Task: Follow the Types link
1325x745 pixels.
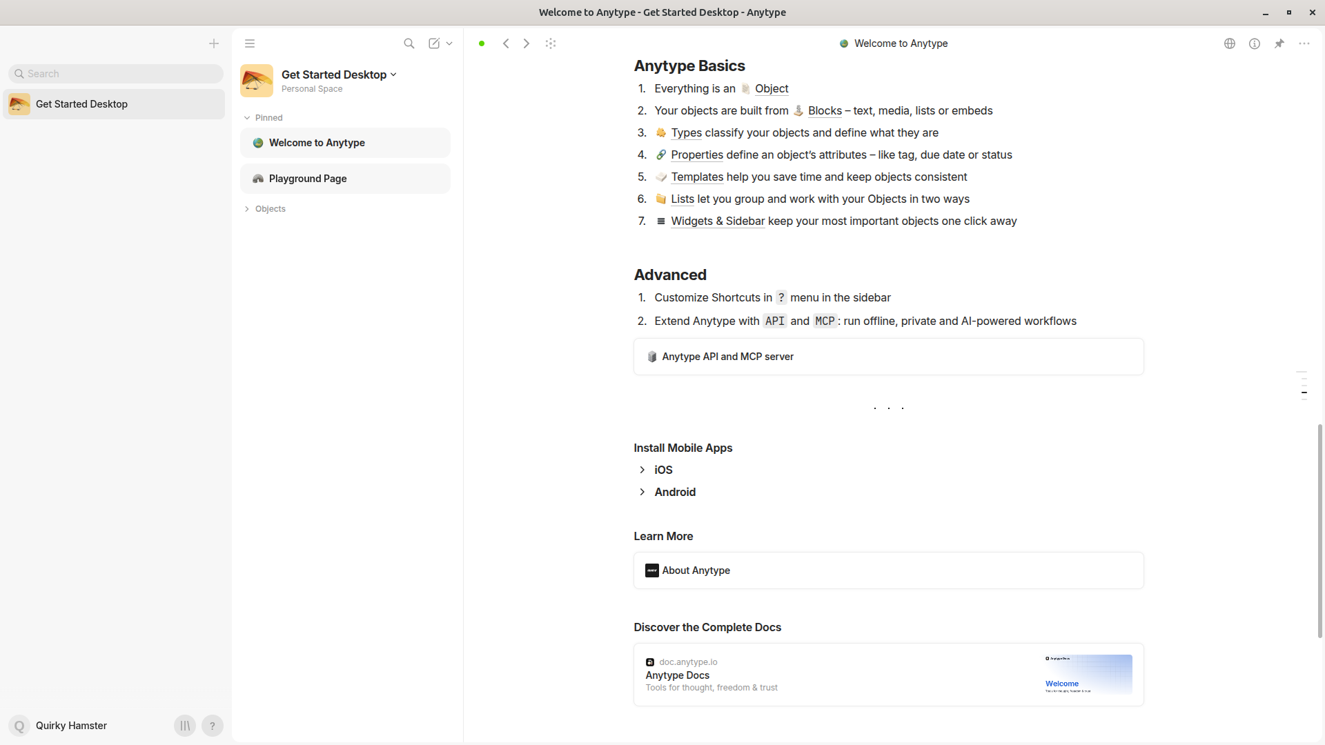Action: tap(686, 133)
